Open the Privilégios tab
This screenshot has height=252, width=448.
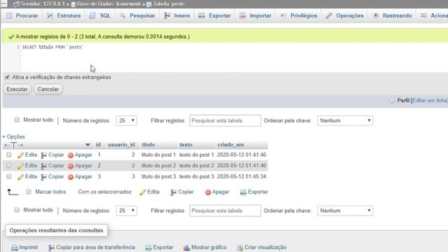click(299, 15)
